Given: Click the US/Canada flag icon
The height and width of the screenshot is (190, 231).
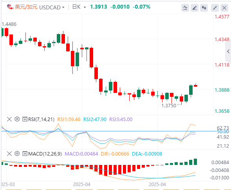Looking at the screenshot, I should [10, 7].
